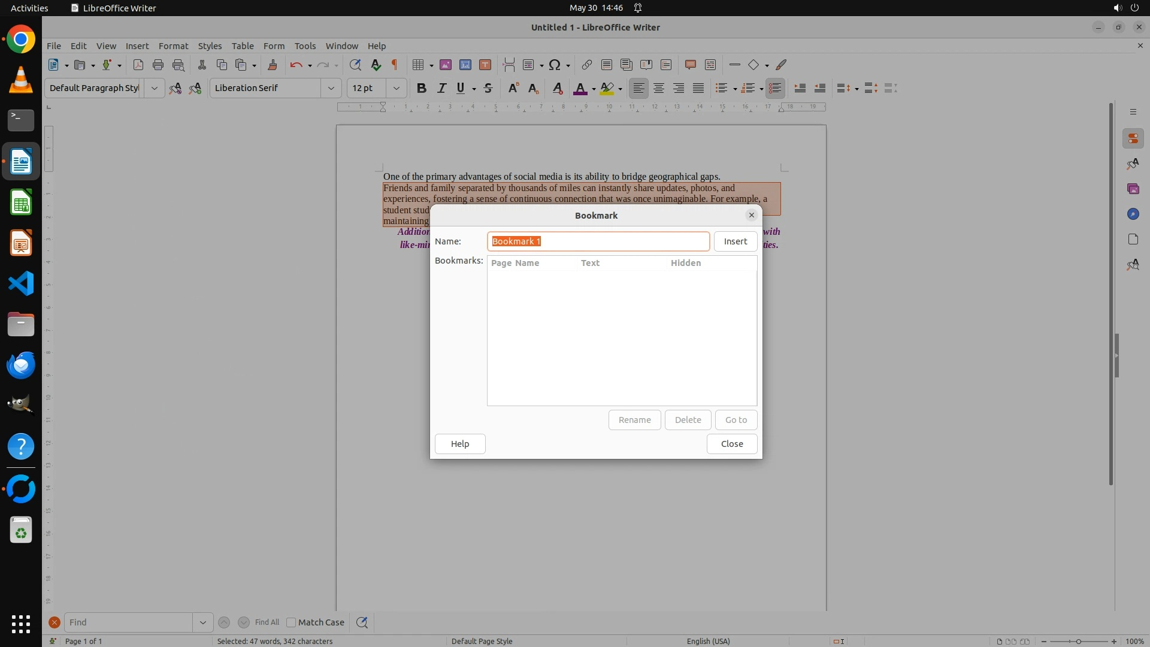1150x647 pixels.
Task: Click the zoom slider in status bar
Action: (x=1078, y=641)
